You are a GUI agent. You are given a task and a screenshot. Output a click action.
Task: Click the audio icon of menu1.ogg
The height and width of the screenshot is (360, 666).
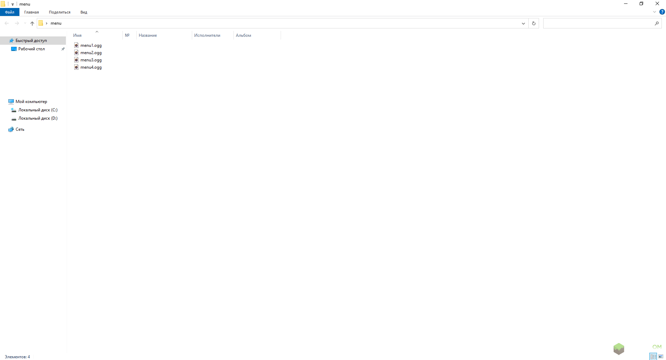pos(76,45)
